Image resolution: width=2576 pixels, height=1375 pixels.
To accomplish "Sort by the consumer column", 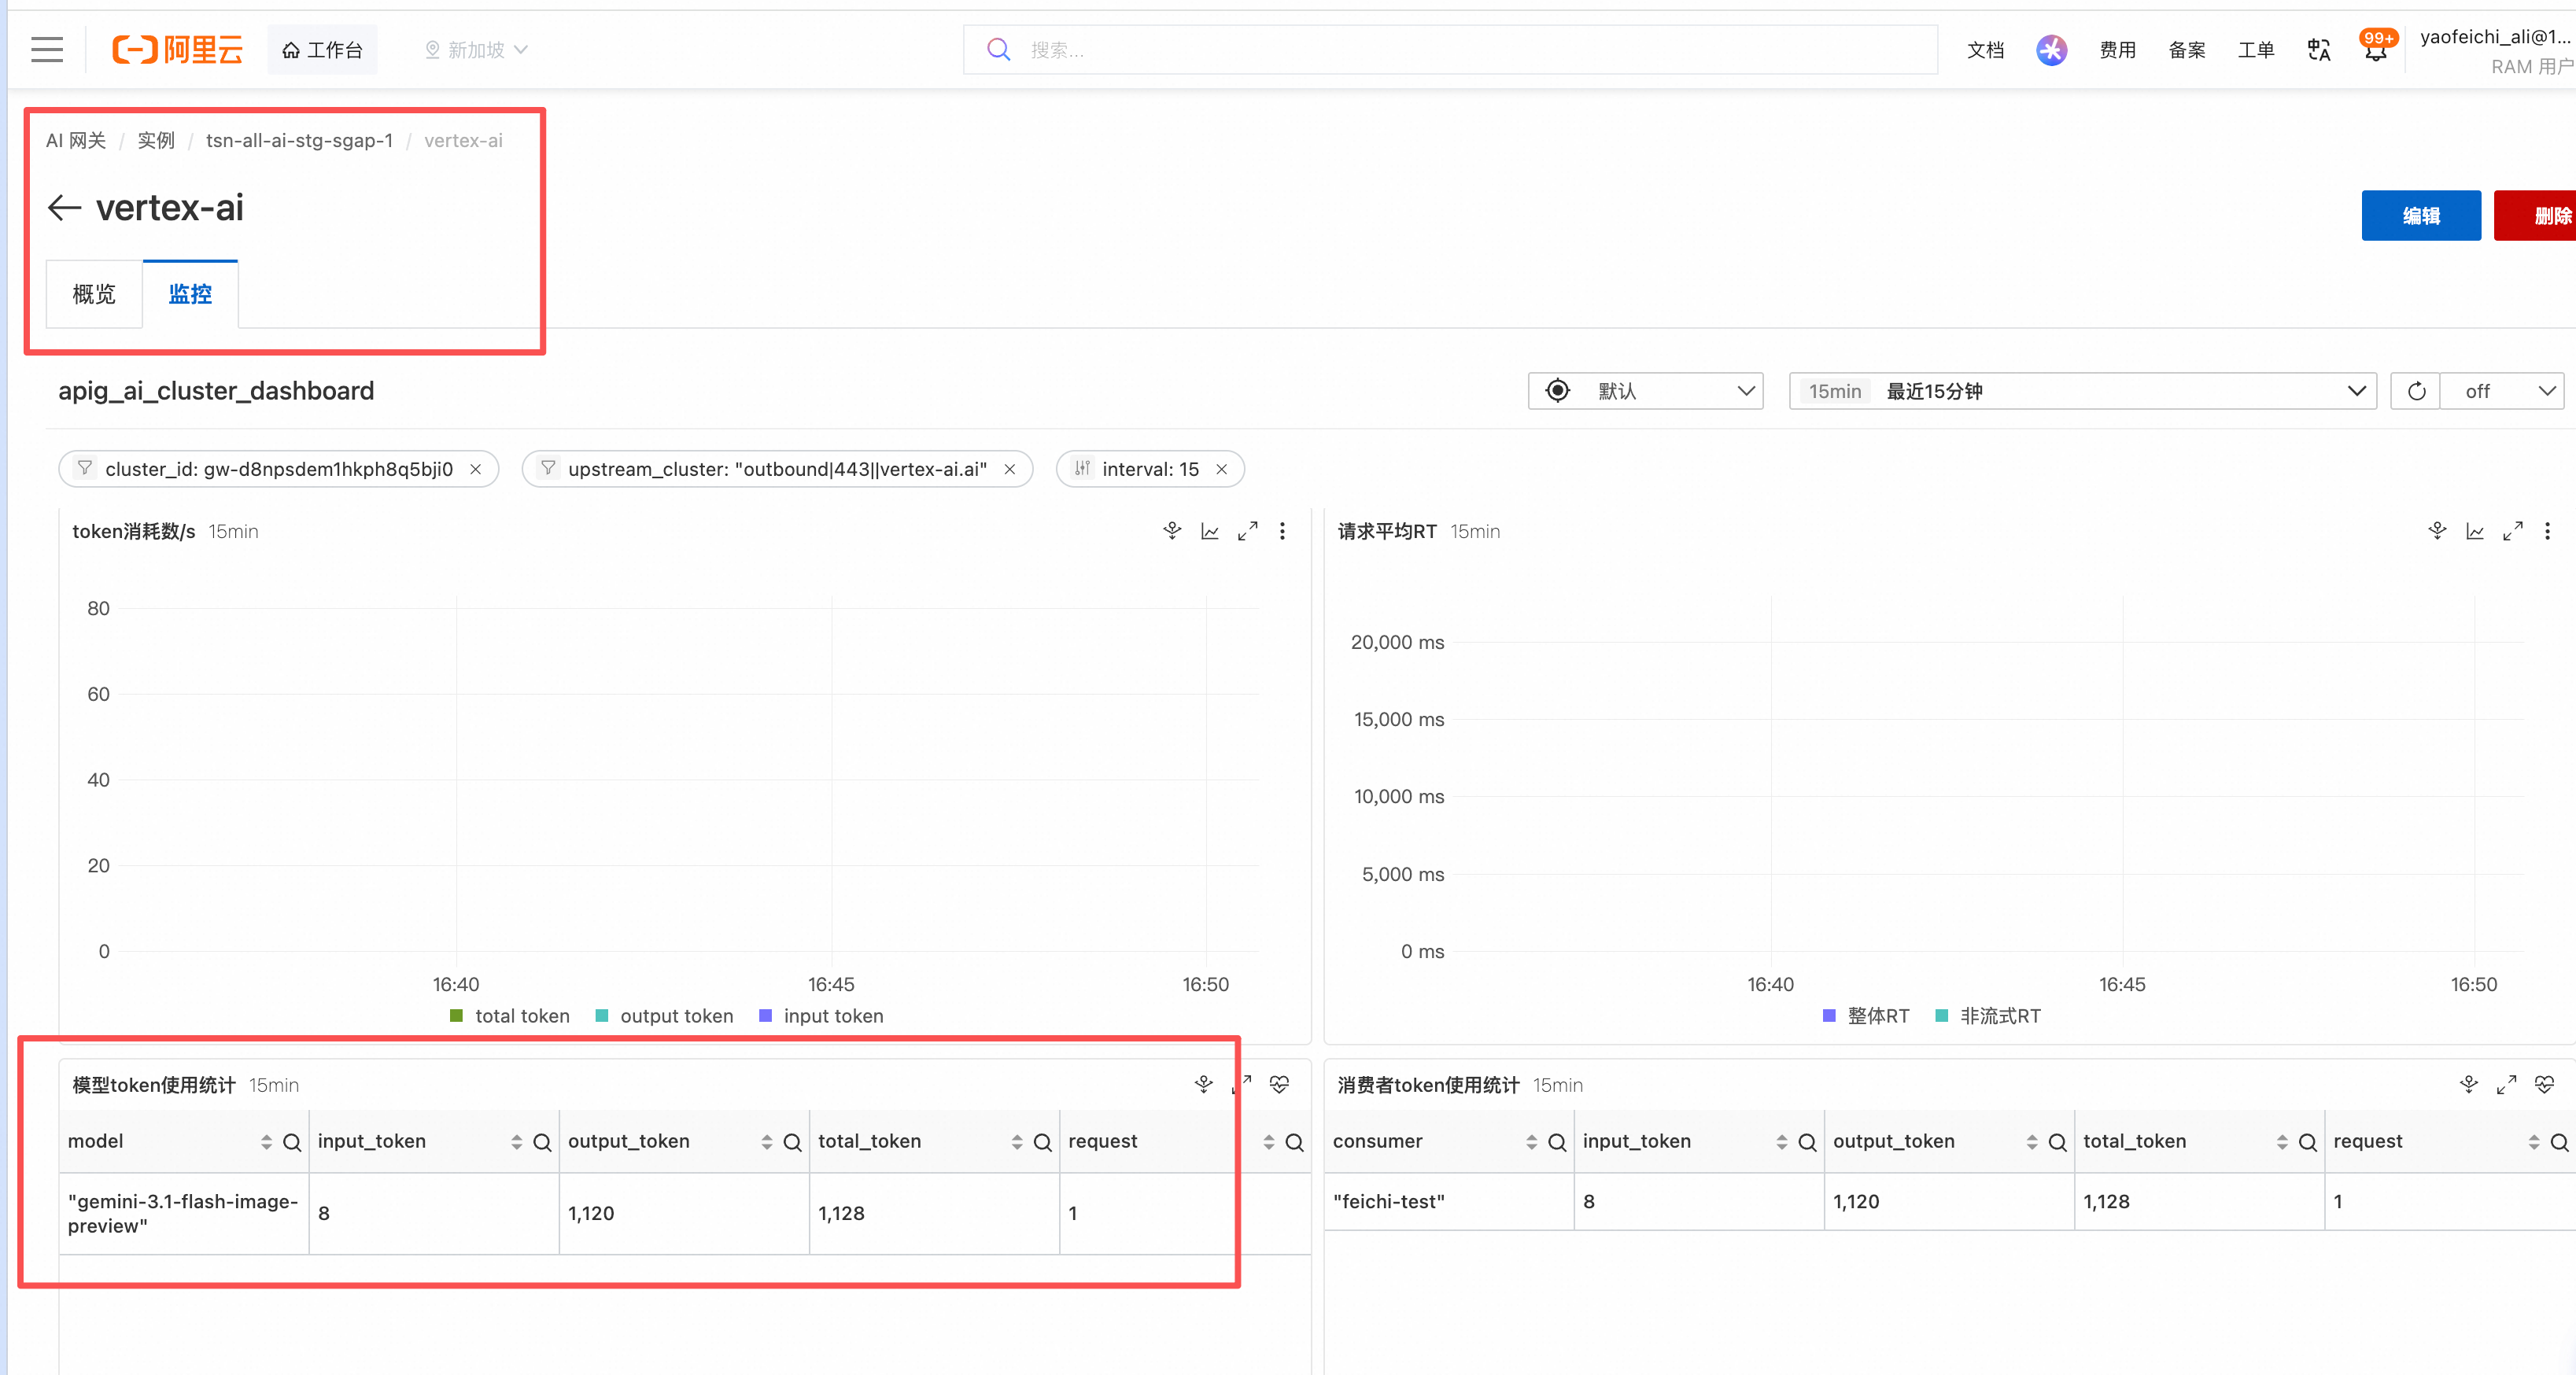I will click(1531, 1142).
